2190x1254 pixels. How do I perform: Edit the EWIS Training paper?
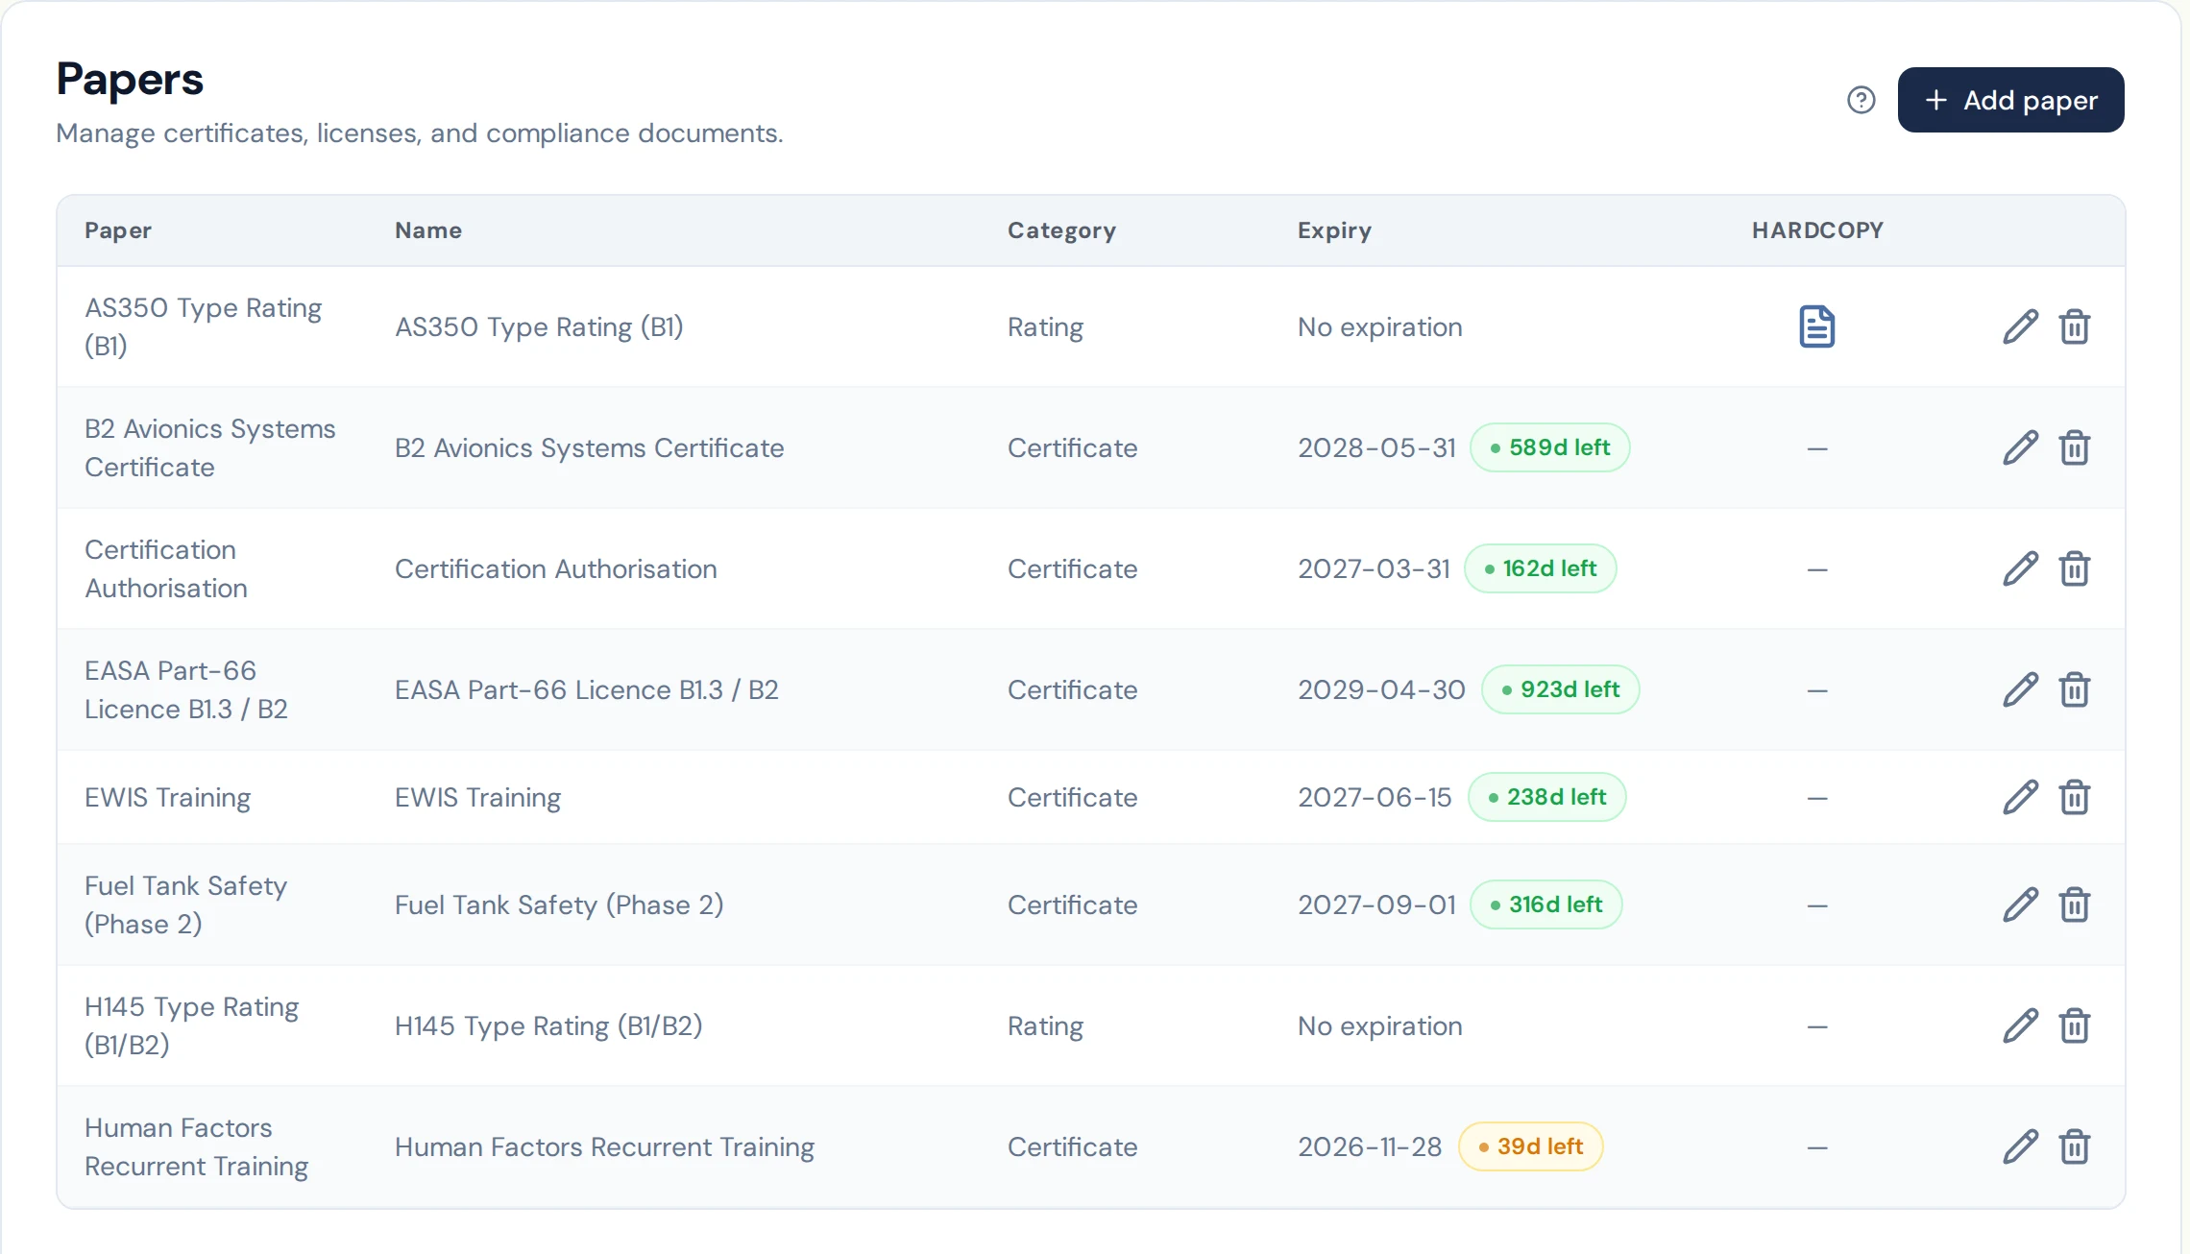(x=2020, y=797)
